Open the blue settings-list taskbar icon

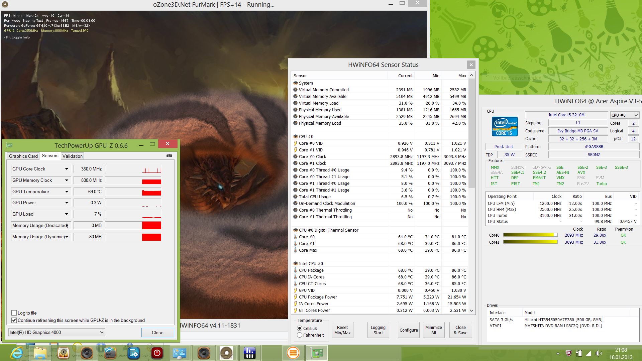(134, 353)
